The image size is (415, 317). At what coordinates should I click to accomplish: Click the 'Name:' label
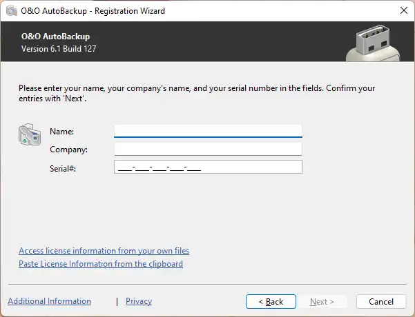61,132
